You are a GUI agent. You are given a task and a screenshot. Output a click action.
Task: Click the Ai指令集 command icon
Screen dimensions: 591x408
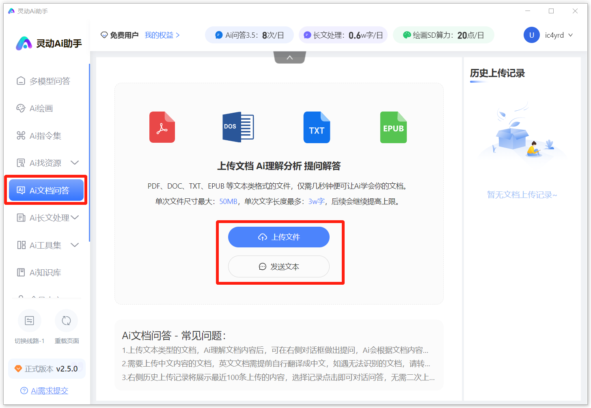pos(21,135)
